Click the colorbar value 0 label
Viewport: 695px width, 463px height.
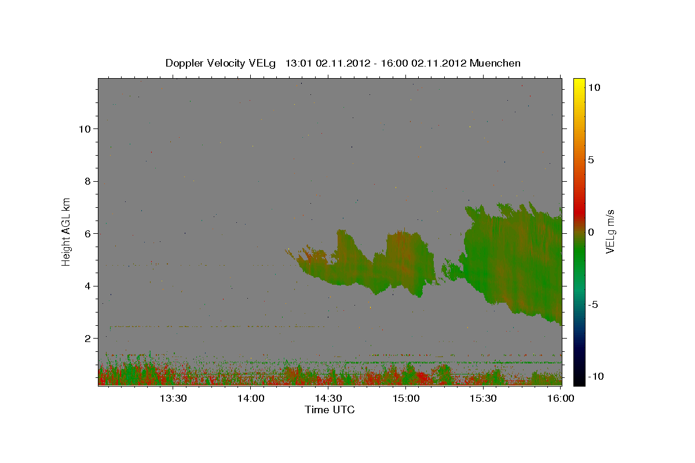tap(591, 232)
